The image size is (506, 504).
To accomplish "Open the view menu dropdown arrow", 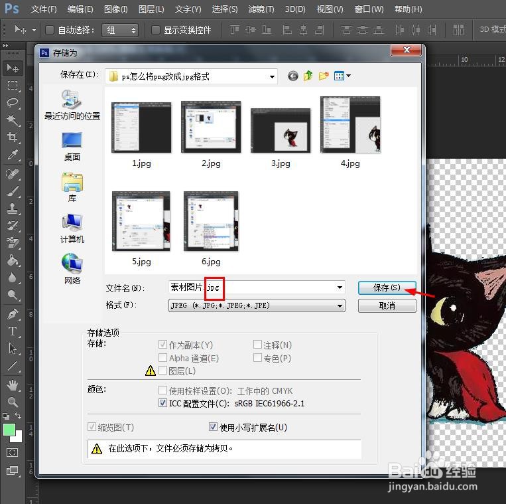I will 349,76.
